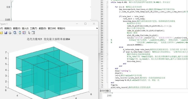Click the 'cube_to_plot=[cube_to_plot;dingdian];' code line

(146, 30)
